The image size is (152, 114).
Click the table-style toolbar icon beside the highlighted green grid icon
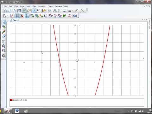(x=19, y=11)
